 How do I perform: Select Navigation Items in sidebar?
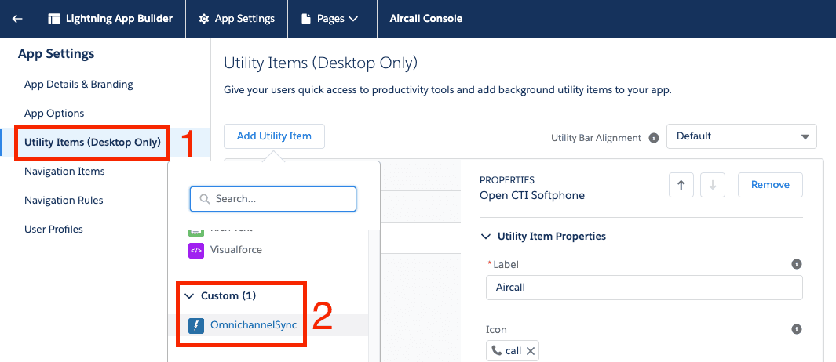(64, 172)
